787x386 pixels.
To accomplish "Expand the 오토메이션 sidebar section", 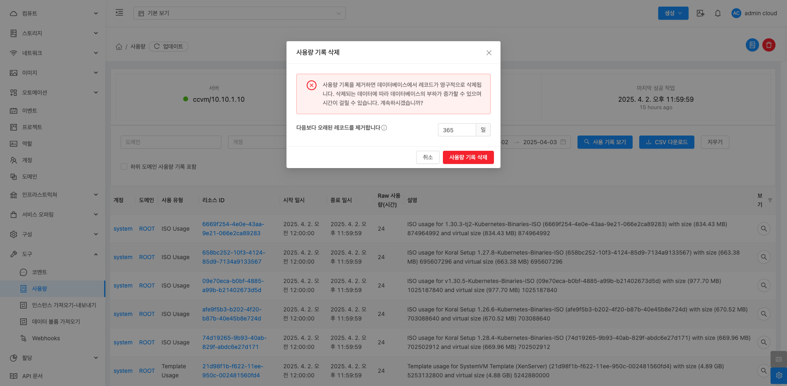I will 53,92.
